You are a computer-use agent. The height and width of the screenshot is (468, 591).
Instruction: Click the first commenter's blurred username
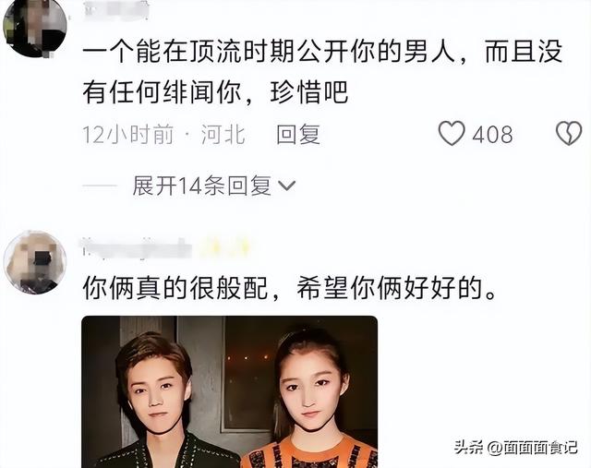point(116,8)
